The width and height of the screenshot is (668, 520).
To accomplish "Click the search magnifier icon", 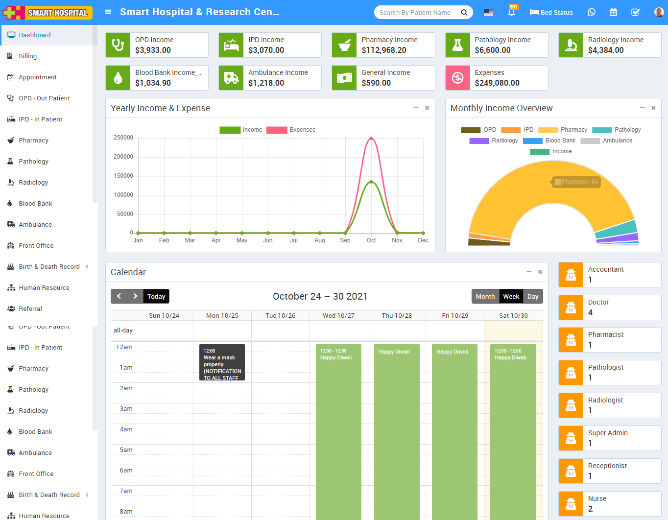I will 464,13.
